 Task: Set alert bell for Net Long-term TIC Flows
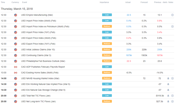click(168, 101)
